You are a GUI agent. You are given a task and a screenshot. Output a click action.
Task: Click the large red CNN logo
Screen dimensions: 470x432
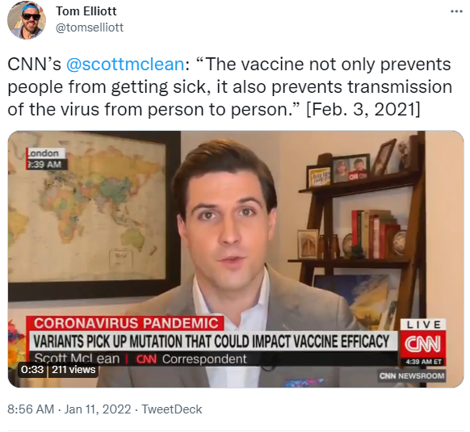pyautogui.click(x=423, y=344)
